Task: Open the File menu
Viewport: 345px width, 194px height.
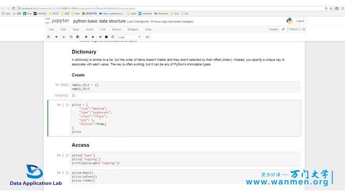Action: (51, 29)
